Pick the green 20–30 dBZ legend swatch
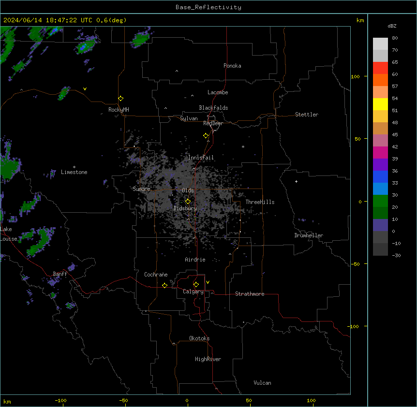The width and height of the screenshot is (417, 407). 380,201
